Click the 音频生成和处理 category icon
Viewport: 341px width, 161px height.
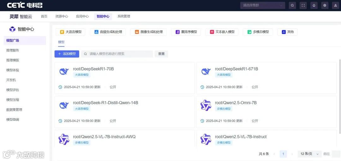[97, 32]
